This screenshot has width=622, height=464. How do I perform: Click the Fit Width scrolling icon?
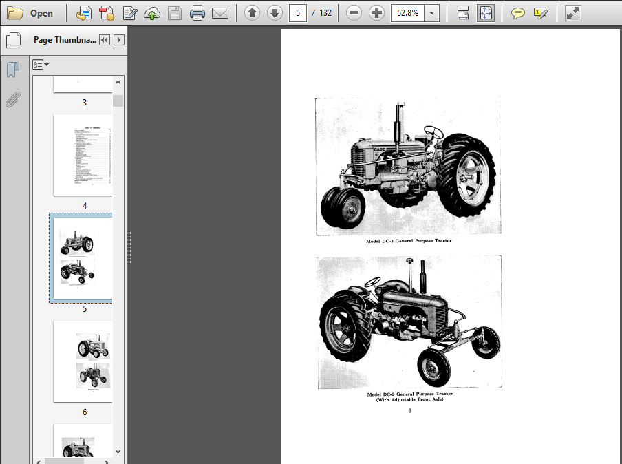click(462, 13)
